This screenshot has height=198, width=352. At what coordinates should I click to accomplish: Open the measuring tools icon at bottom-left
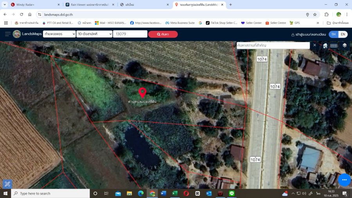pyautogui.click(x=7, y=184)
